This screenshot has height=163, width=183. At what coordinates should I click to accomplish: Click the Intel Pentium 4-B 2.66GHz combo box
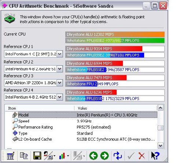click(33, 69)
